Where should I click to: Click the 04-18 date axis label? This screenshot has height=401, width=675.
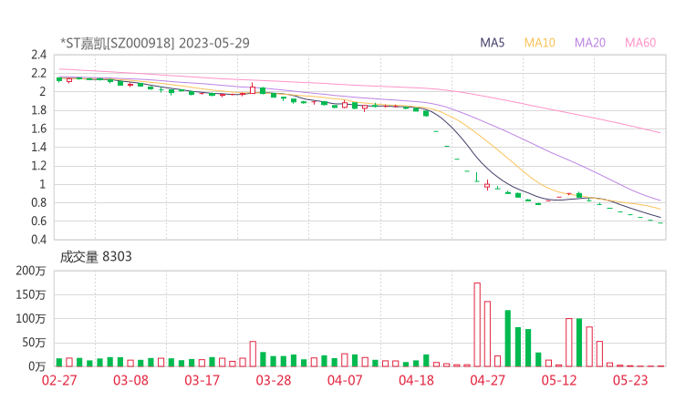pos(416,380)
